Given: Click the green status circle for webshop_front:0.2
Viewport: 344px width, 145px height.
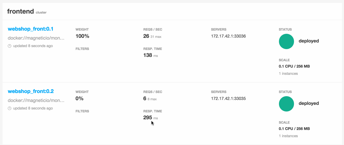Looking at the screenshot, I should (286, 104).
